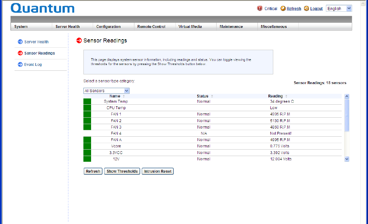The image size is (368, 224).
Task: Click the green status square for FAN 1
Action: click(x=87, y=114)
